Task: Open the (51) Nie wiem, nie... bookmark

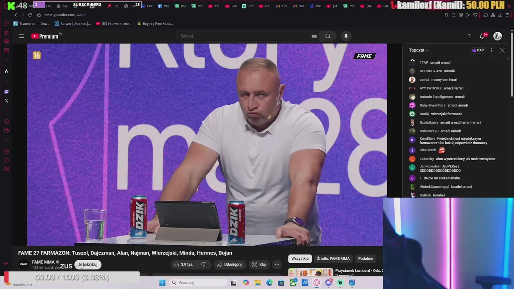Action: [x=114, y=24]
